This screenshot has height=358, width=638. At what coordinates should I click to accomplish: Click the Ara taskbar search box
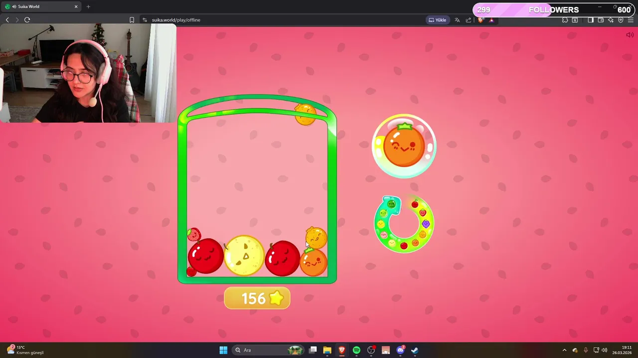coord(268,350)
